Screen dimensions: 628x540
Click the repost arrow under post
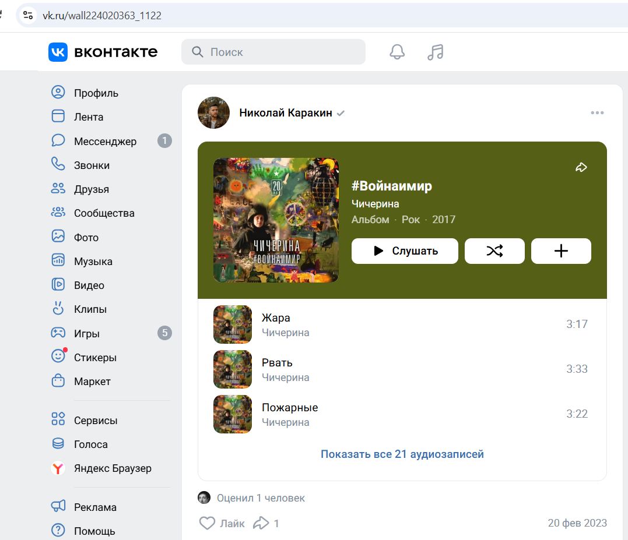261,523
